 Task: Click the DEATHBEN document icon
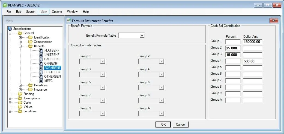click(41, 72)
